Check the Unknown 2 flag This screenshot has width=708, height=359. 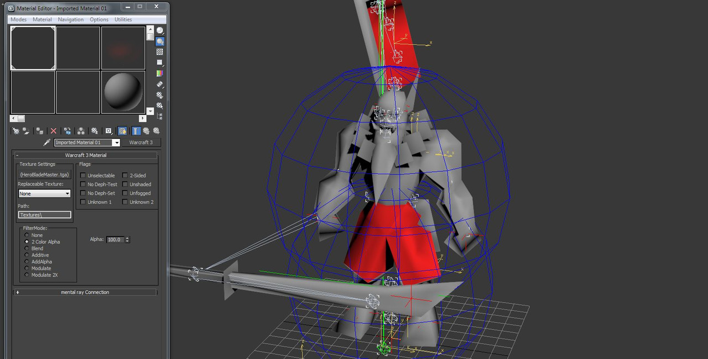click(x=125, y=202)
